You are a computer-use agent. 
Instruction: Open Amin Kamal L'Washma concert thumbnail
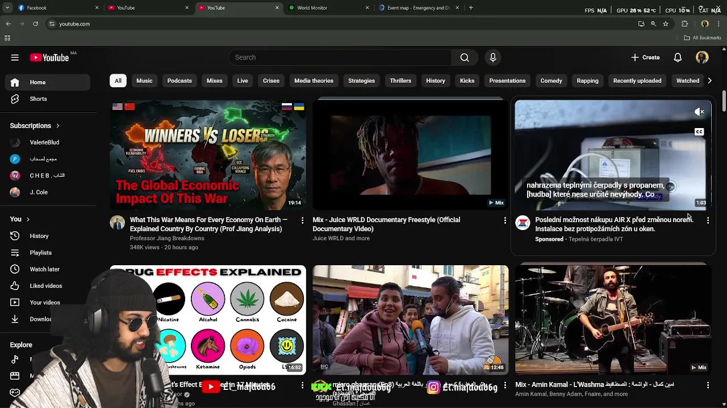tap(613, 320)
